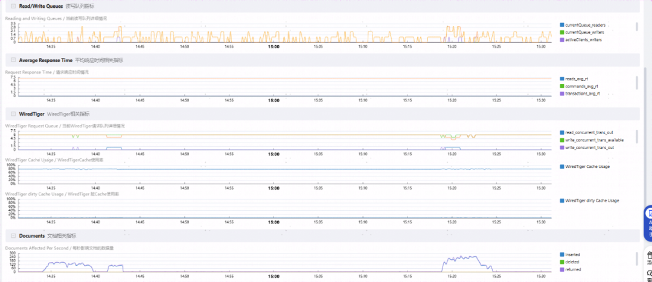Click the blue swatch beside WiredTiger Cache Usage

coord(562,167)
